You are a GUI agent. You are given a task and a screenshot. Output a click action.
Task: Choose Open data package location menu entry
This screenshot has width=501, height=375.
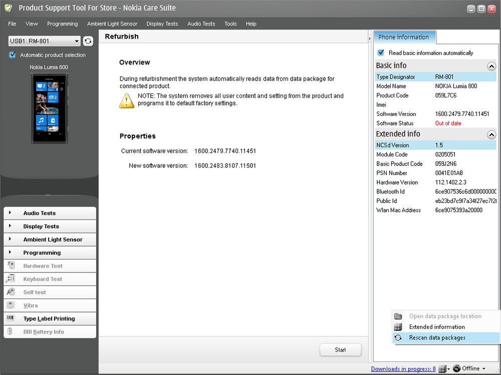pyautogui.click(x=446, y=316)
